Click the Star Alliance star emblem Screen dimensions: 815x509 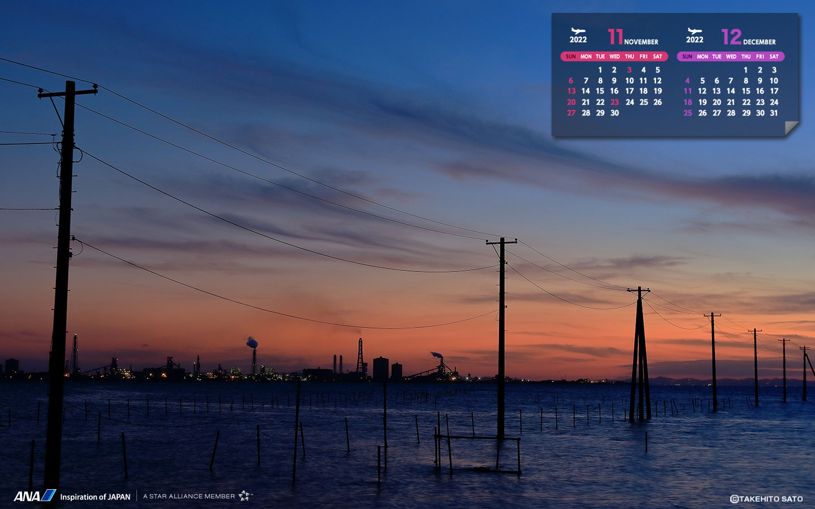point(244,496)
